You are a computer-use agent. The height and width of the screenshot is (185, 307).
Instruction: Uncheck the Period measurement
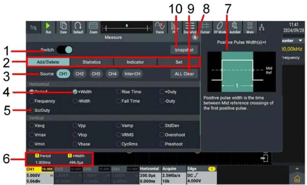click(31, 92)
